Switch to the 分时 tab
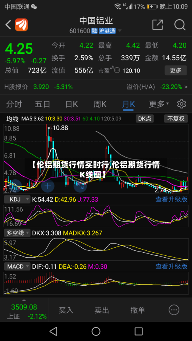192x341 pixels. pos(14,104)
